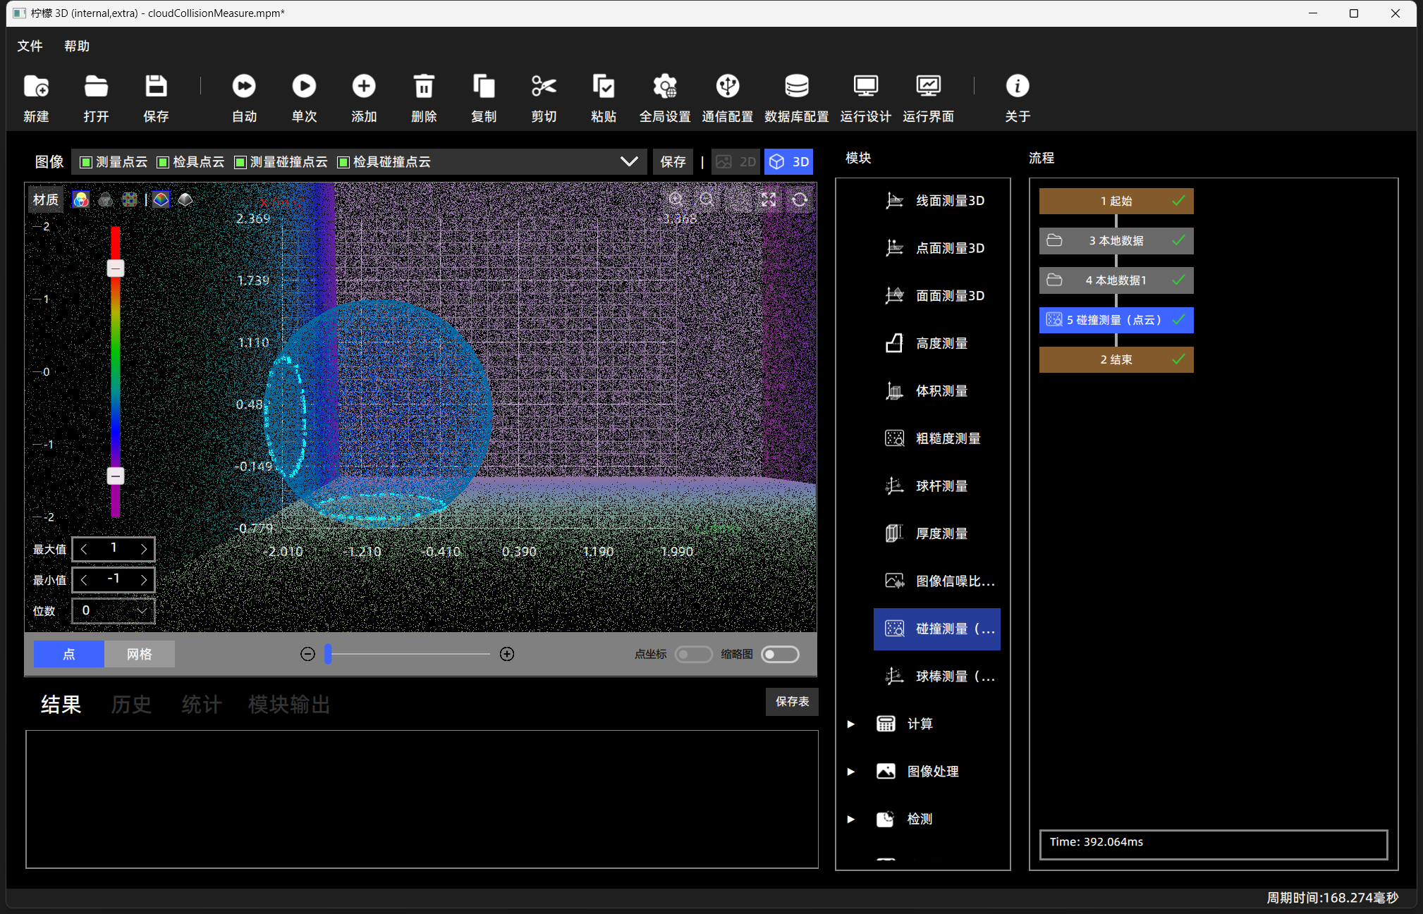This screenshot has width=1423, height=914.
Task: Select the 3 本地数据 flow step
Action: click(x=1116, y=241)
